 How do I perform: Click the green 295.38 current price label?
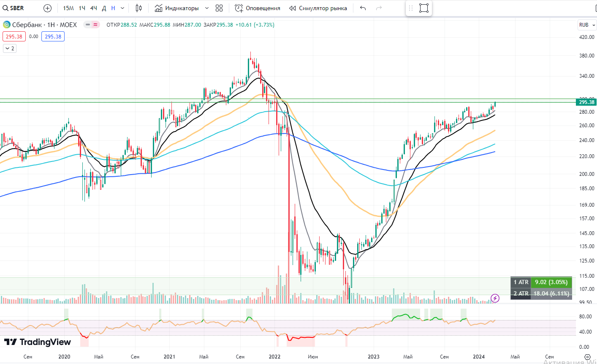[x=586, y=102]
